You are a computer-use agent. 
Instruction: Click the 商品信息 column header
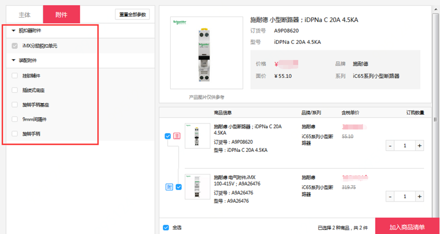(223, 113)
